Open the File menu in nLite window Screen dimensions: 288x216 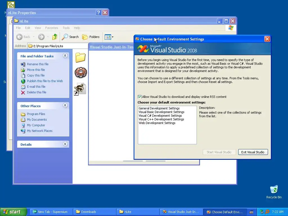tap(18, 28)
